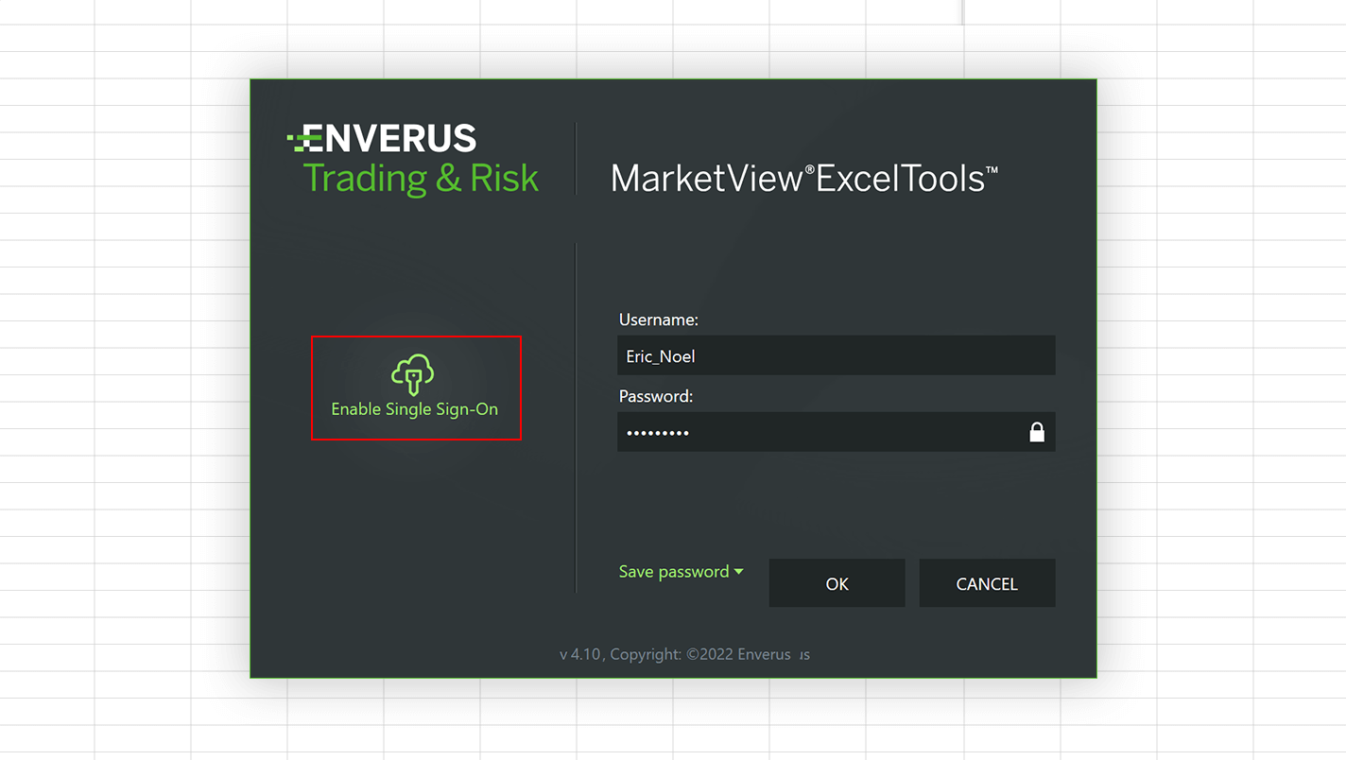The image size is (1346, 760).
Task: Click the MarketView ExcelTools title
Action: [x=804, y=178]
